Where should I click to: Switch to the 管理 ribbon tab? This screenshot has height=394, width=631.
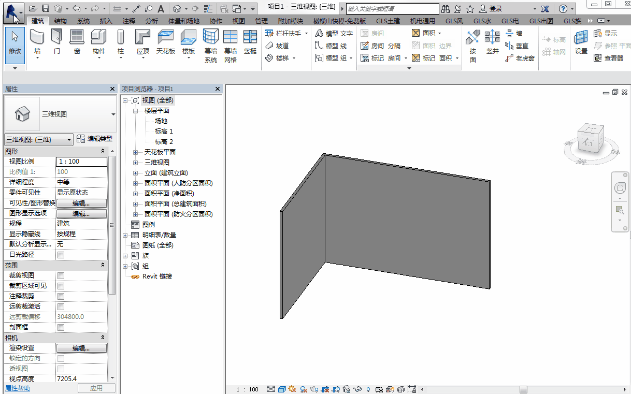[x=262, y=21]
